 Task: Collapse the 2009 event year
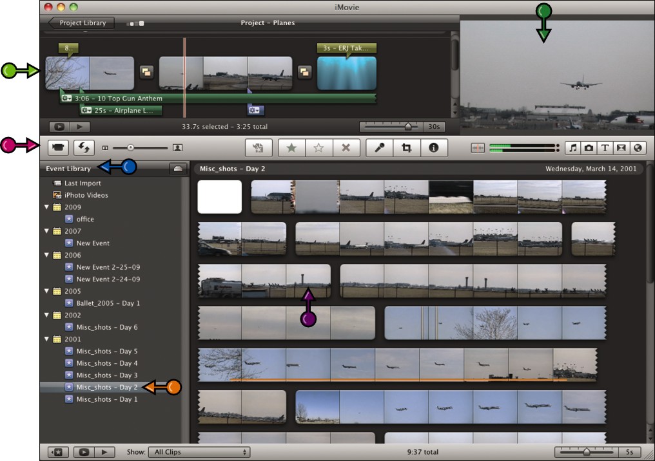click(x=46, y=207)
